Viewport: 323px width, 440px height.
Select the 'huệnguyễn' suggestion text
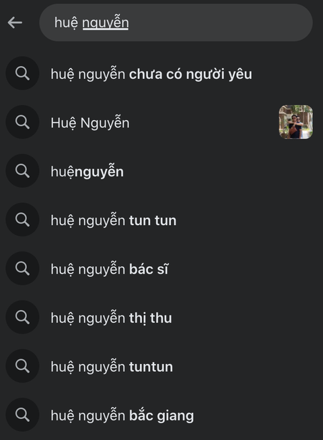[87, 172]
